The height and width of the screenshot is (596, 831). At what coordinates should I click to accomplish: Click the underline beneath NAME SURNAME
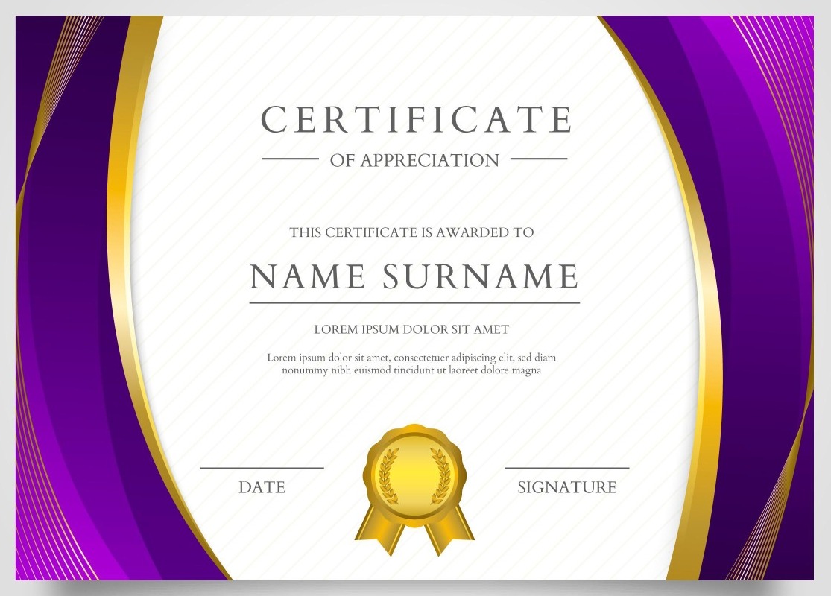tap(414, 302)
